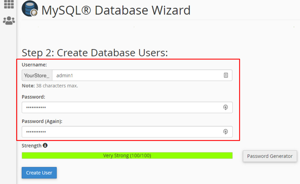Open the user manager people icon
The image size is (300, 184).
pyautogui.click(x=9, y=21)
